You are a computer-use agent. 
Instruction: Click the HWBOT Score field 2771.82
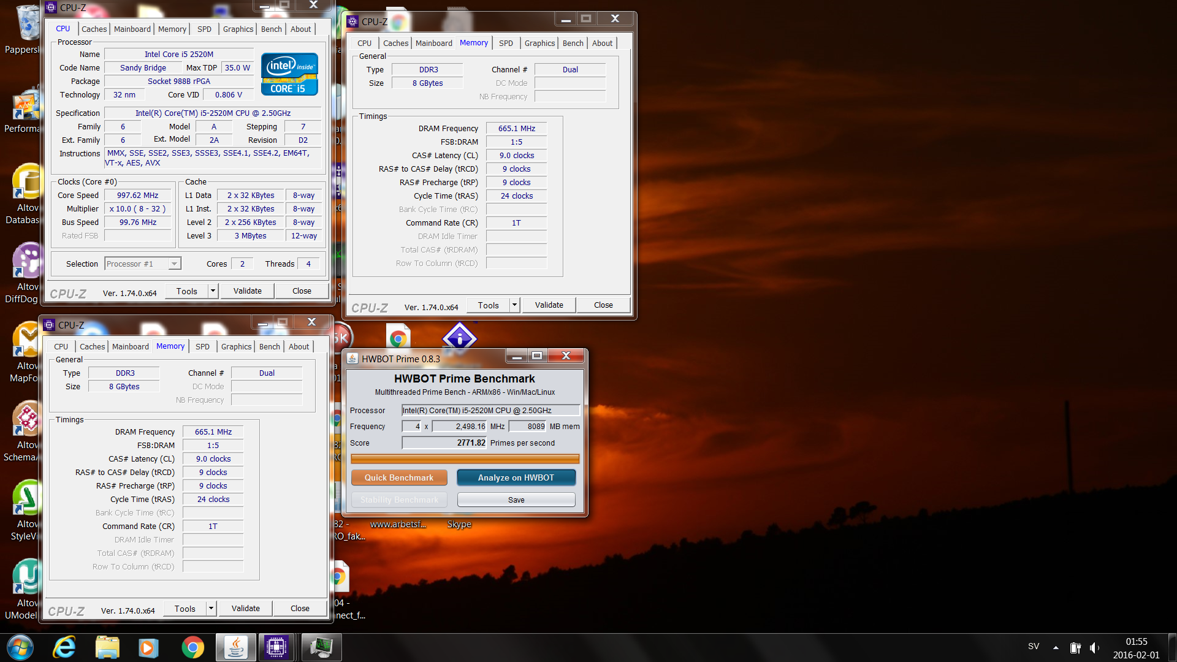tap(444, 443)
